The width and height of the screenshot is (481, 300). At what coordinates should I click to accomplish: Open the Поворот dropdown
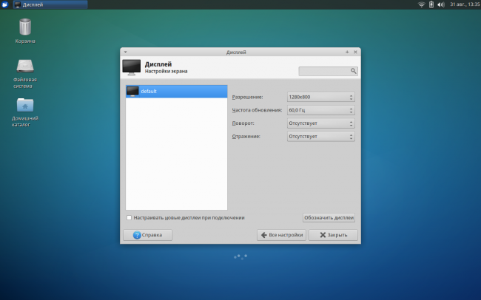(321, 123)
